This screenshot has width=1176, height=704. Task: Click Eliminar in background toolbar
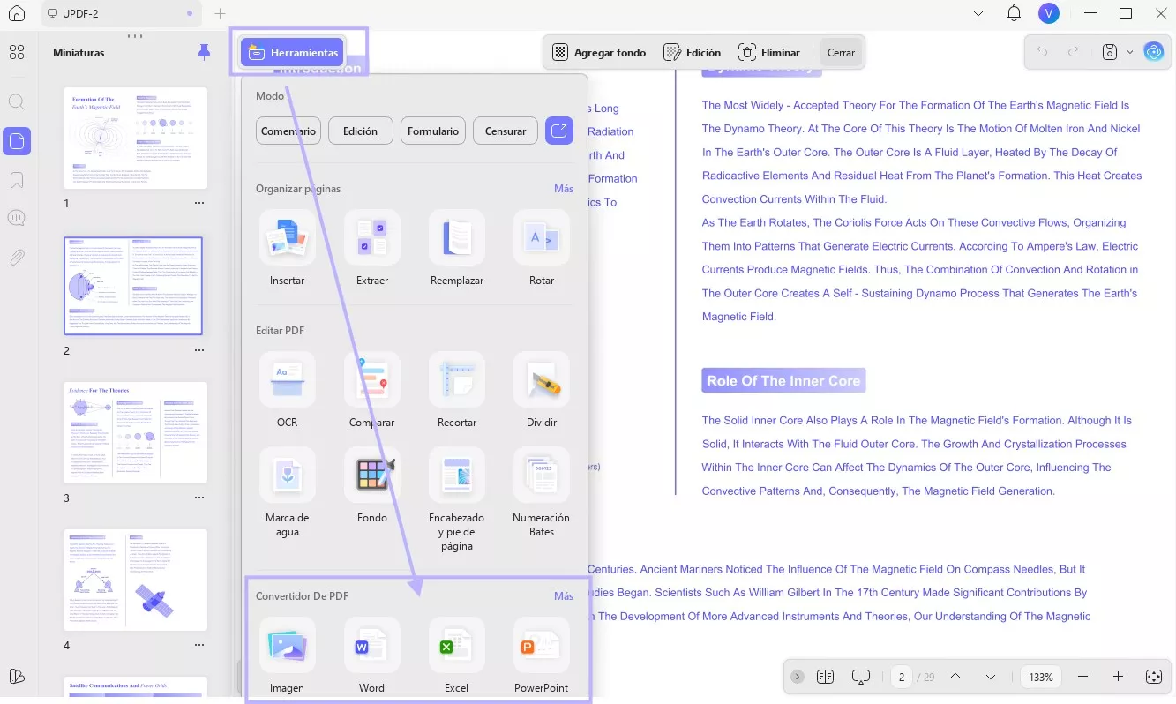click(769, 53)
